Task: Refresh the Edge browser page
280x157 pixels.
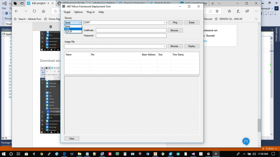Action: click(34, 11)
